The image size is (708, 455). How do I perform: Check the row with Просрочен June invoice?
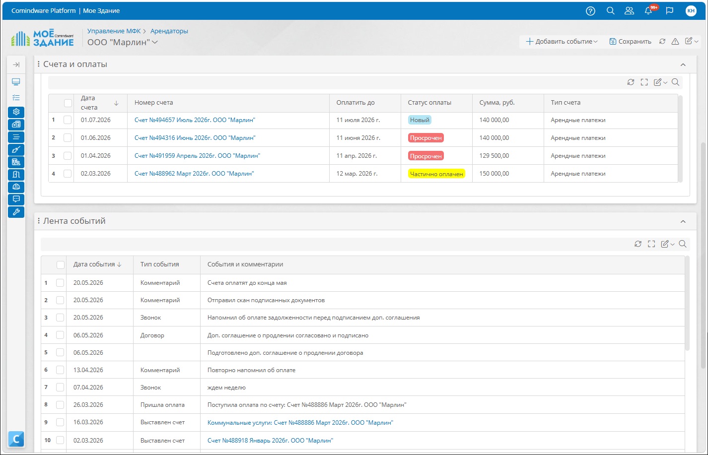(x=68, y=138)
